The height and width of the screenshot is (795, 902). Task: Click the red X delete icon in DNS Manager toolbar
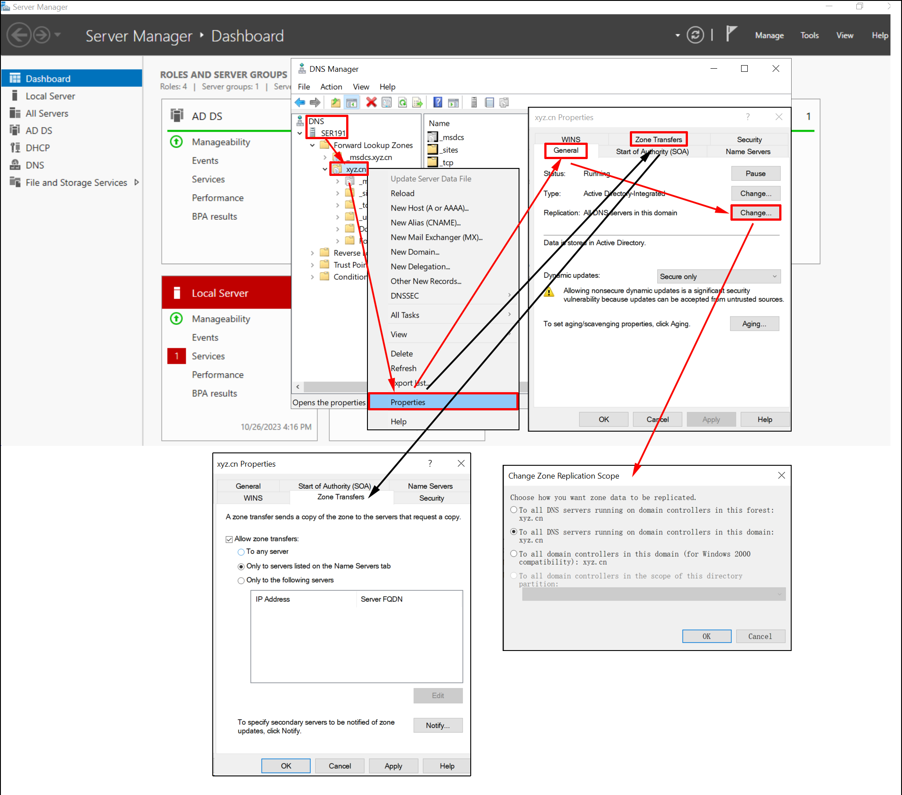tap(371, 102)
